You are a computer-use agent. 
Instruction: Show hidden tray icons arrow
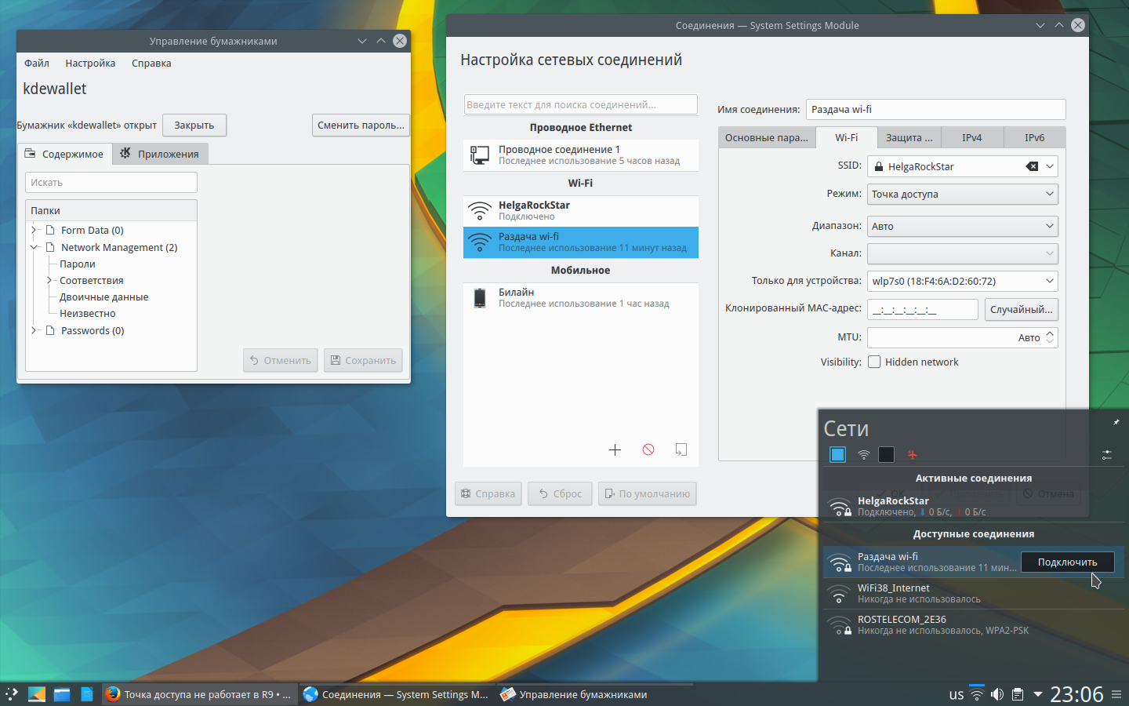pyautogui.click(x=1038, y=694)
